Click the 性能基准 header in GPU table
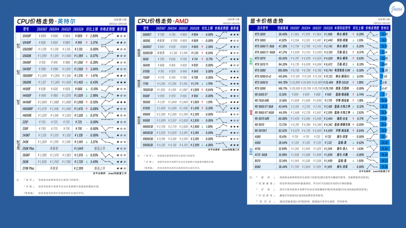 (x=282, y=28)
